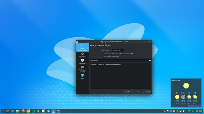Screen dimensions: 204x114
Task: Click the weather widget icon in the tray
Action: [x=190, y=111]
